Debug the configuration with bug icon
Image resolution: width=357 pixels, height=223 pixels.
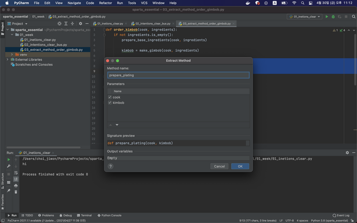333,17
